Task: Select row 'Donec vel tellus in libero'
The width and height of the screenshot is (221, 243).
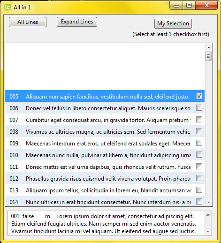Action: pos(105,108)
